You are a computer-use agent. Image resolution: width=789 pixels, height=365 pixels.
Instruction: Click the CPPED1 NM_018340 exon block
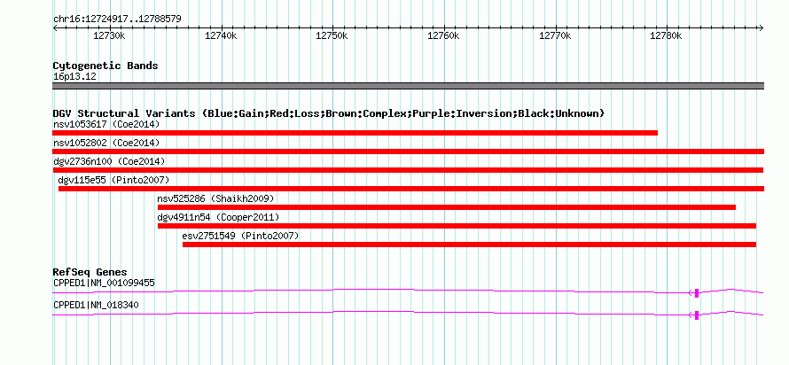[x=697, y=315]
